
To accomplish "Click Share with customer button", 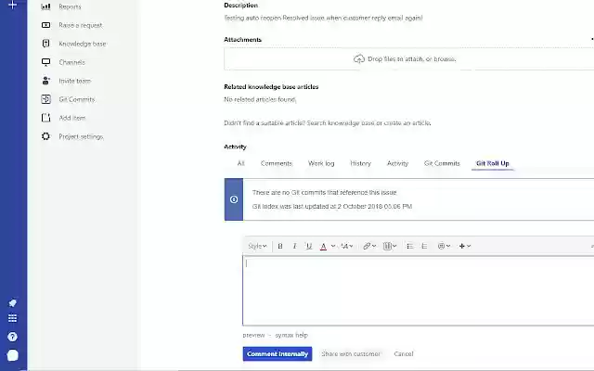I will [x=351, y=354].
